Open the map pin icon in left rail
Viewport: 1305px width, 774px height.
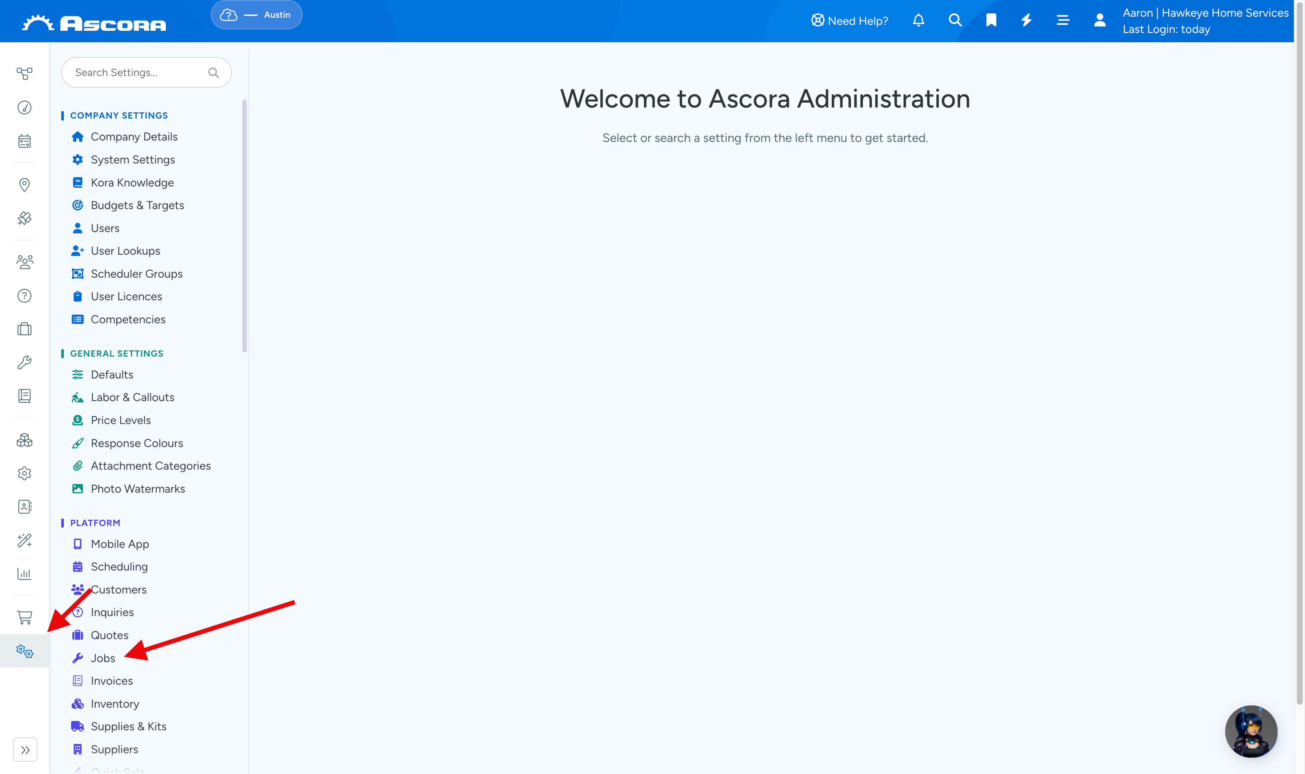pyautogui.click(x=24, y=185)
